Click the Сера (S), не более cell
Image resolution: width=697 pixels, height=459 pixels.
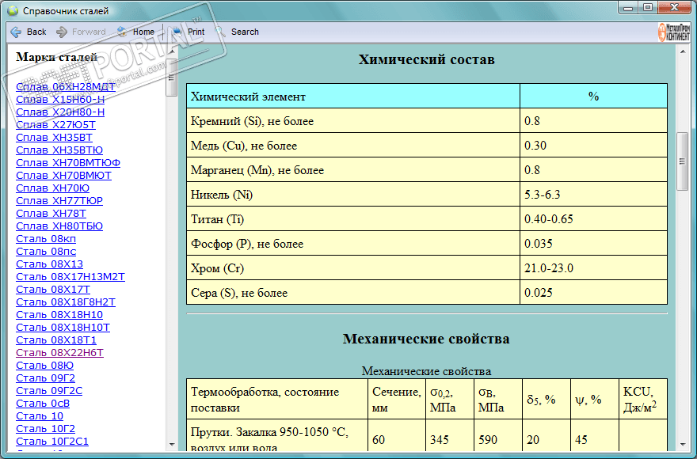(x=353, y=293)
